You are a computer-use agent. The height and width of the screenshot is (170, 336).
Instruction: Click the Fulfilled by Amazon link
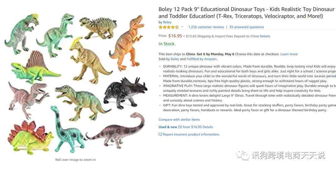[201, 59]
